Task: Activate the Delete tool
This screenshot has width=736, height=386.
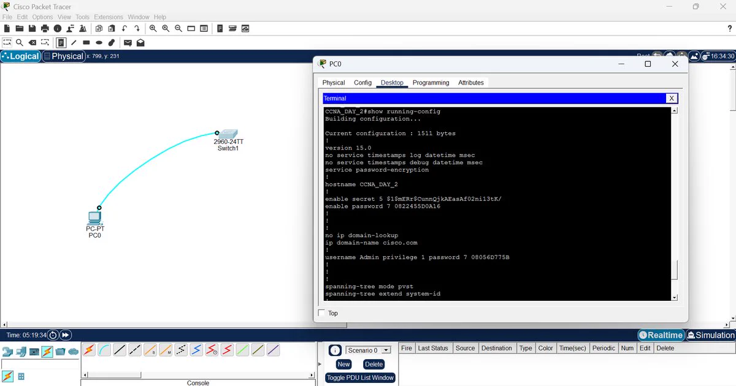Action: tap(33, 42)
